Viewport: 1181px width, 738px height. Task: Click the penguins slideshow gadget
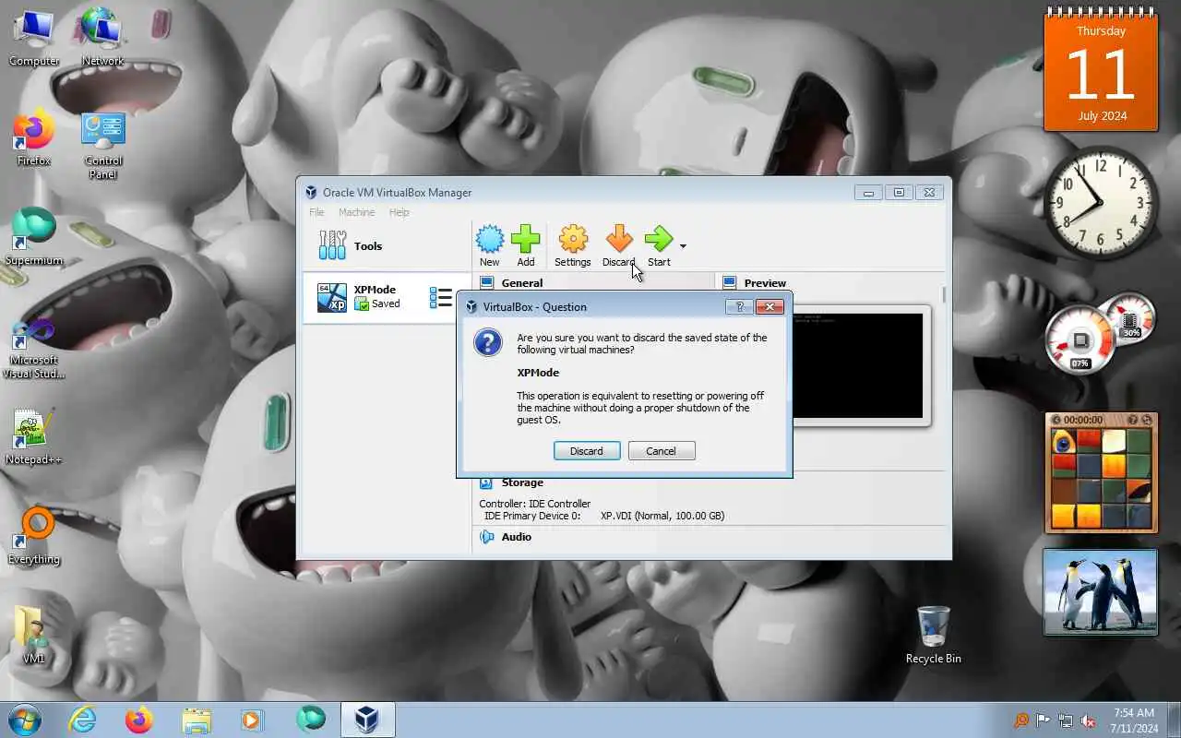click(x=1100, y=592)
